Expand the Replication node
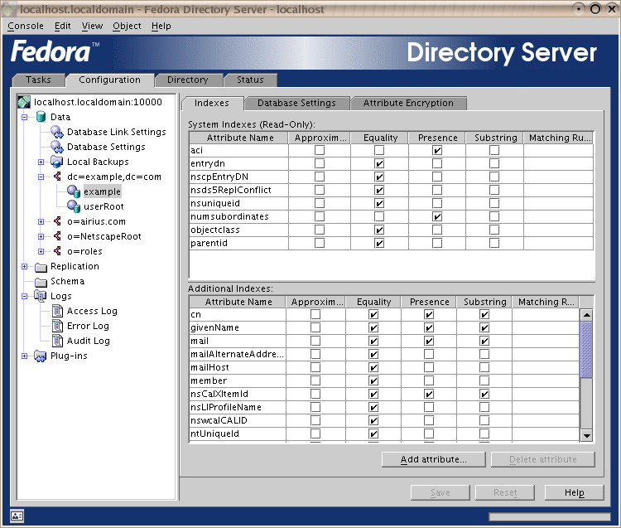 point(25,266)
